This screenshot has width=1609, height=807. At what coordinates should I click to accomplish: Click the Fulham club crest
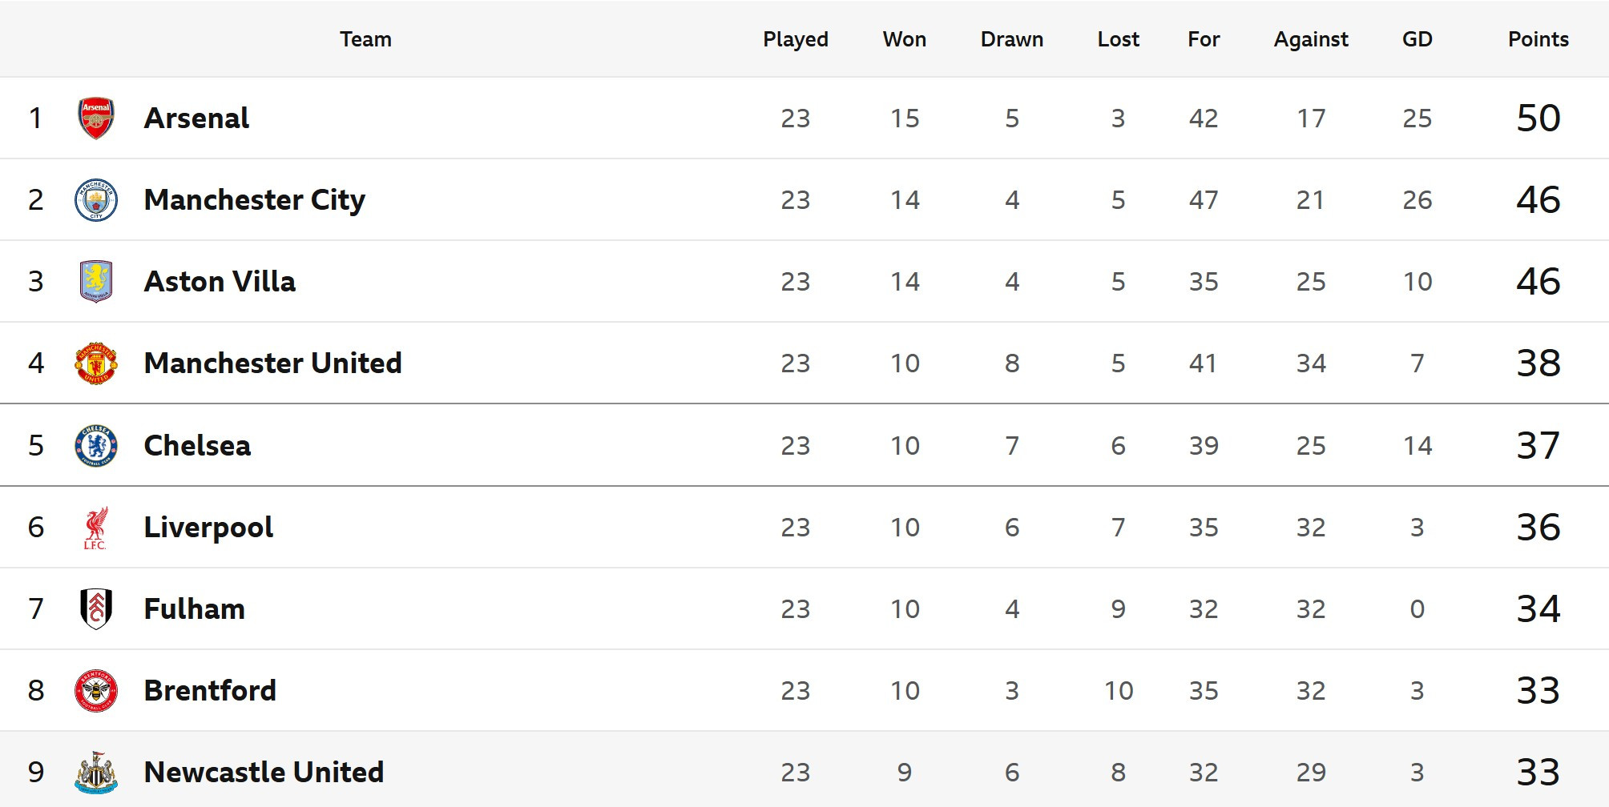point(95,609)
